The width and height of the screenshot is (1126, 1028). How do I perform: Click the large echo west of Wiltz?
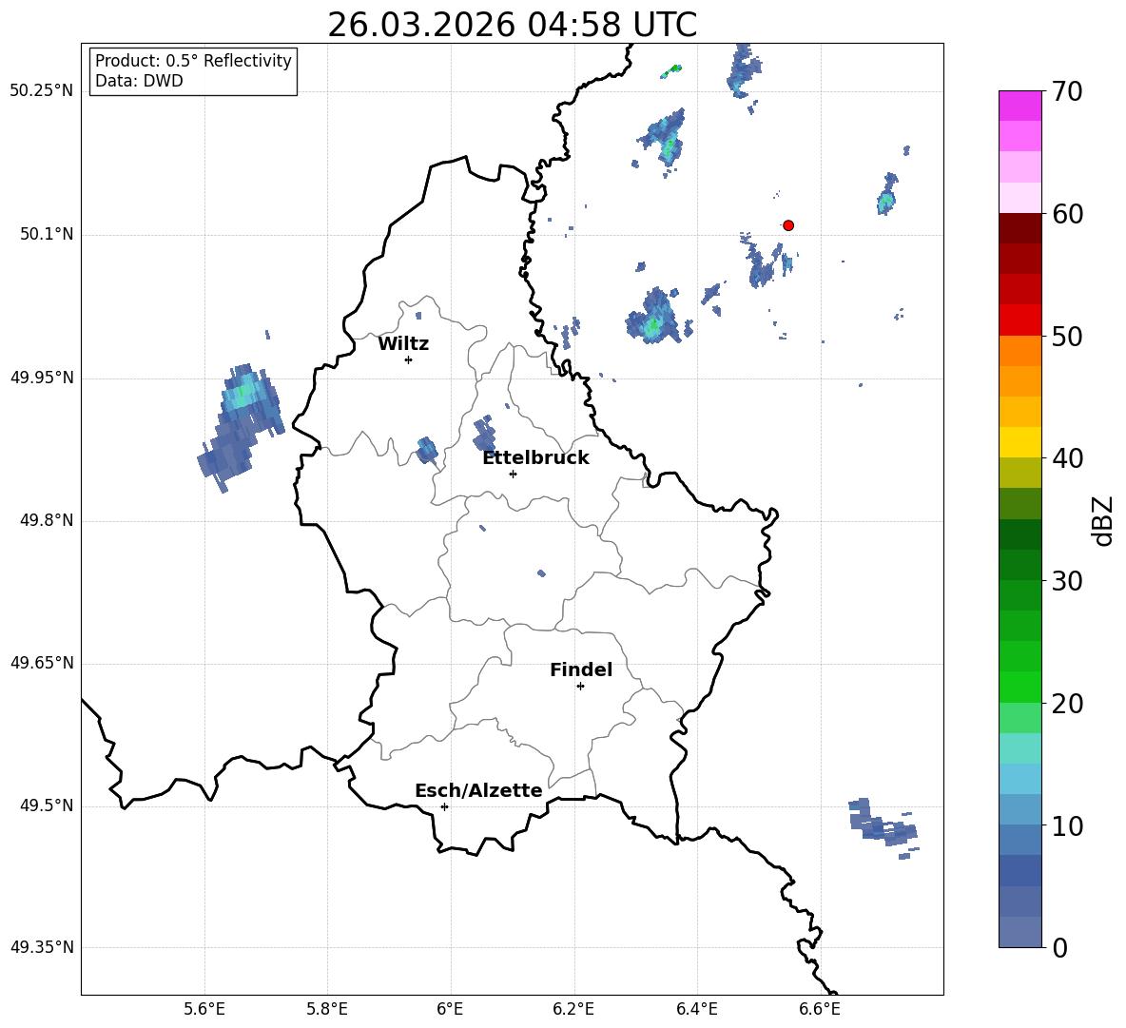coord(241,428)
